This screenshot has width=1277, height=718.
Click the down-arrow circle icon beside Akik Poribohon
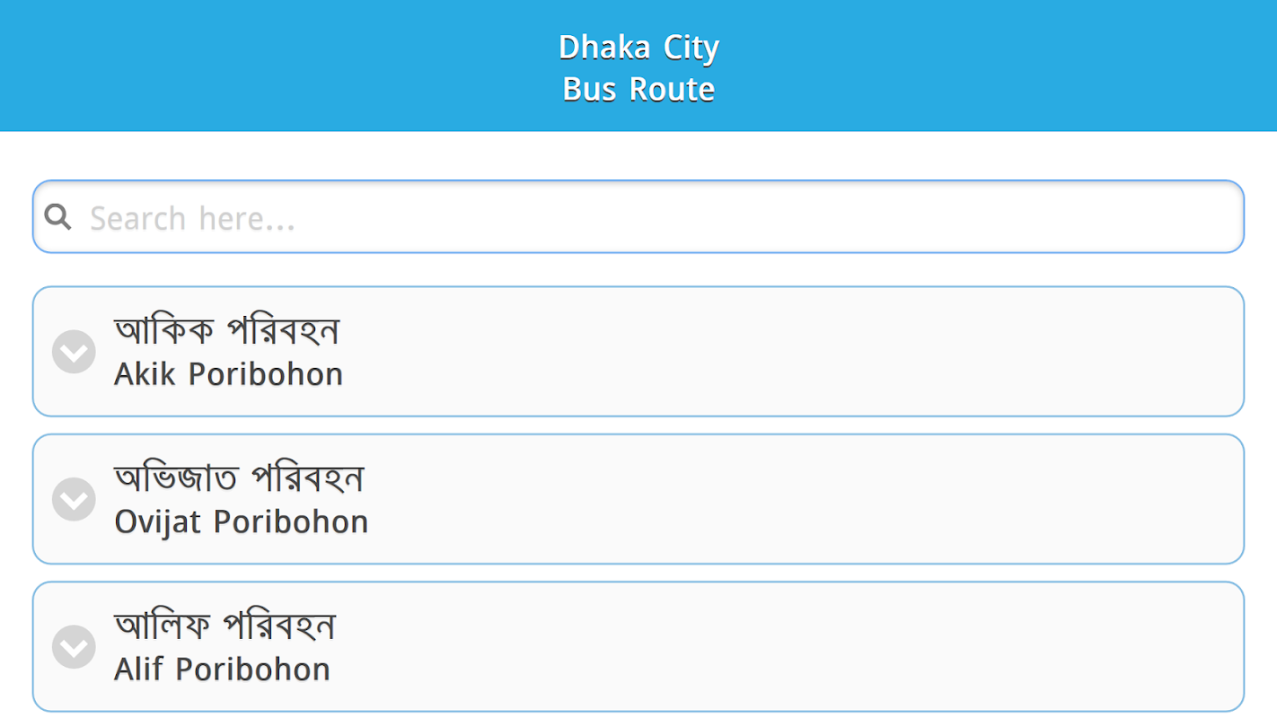pos(74,352)
